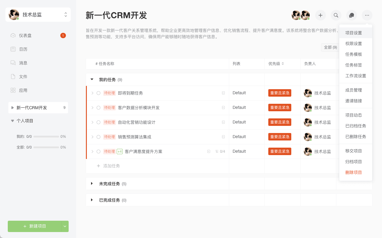Toggle completion circle for 自动化营销功能设计

98,122
